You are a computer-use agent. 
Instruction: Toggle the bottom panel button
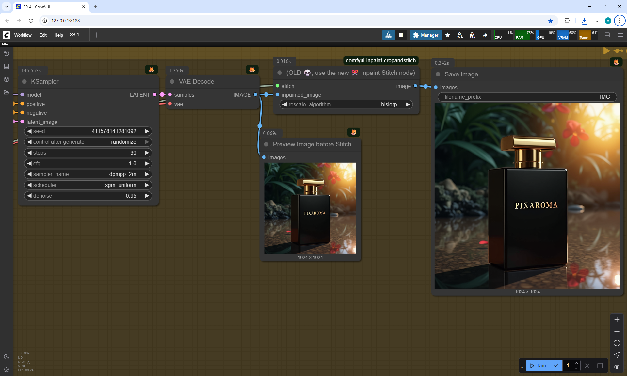[x=607, y=35]
